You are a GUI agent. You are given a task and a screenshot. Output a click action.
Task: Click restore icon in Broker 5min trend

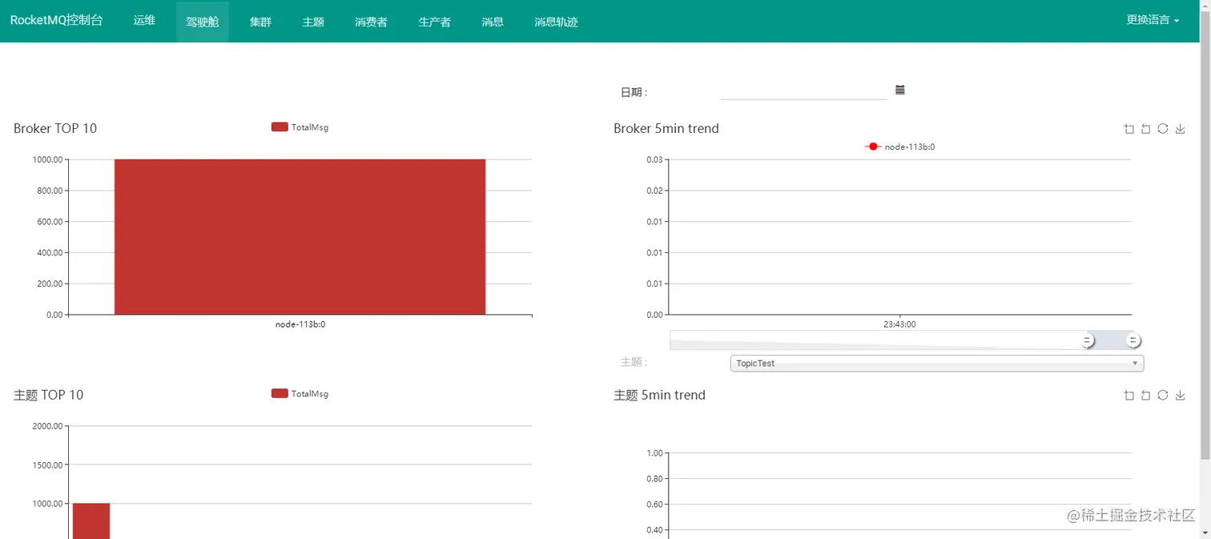point(1163,129)
